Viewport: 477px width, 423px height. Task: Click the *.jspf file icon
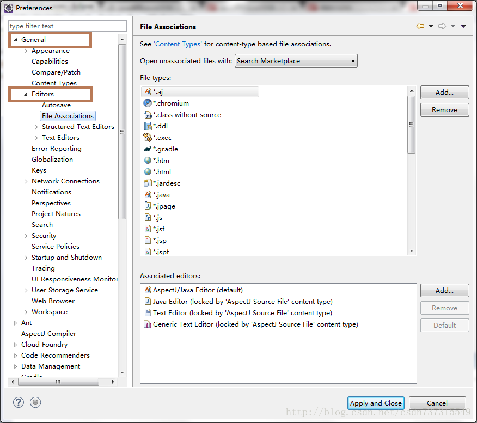tap(148, 252)
